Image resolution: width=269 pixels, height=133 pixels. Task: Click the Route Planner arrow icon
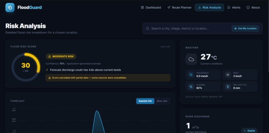(169, 8)
